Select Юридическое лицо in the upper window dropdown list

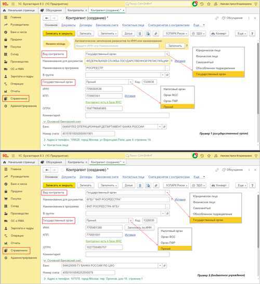218,51
